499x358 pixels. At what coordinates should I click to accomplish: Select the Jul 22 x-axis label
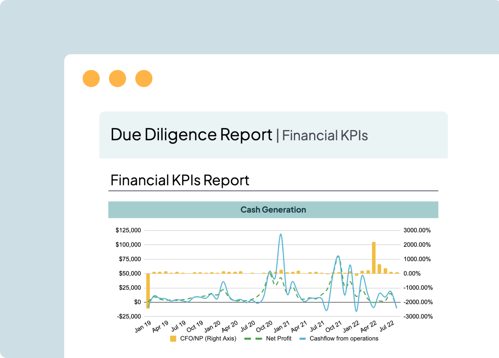[387, 326]
